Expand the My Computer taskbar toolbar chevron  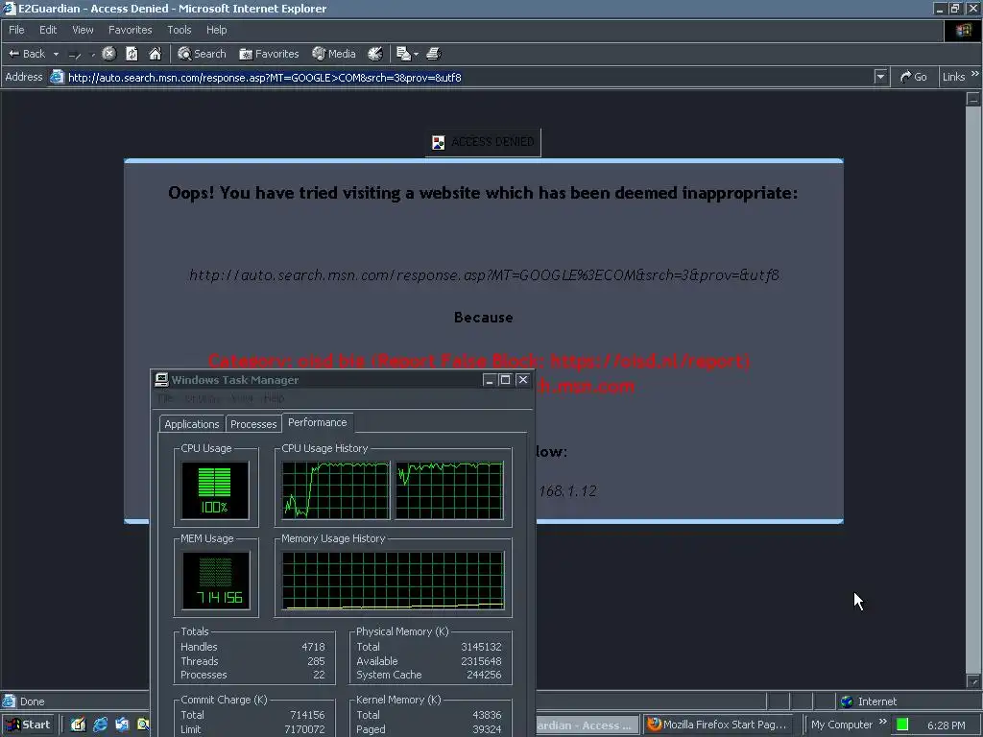click(883, 722)
